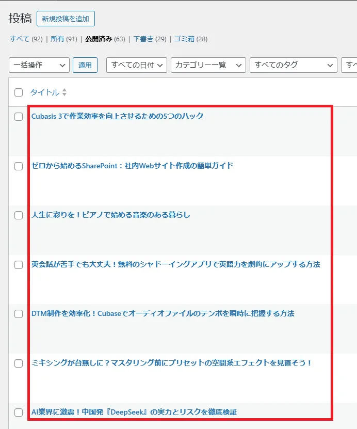Viewport: 357px width, 429px height.
Task: Click the sort arrows next to タイトル
Action: coord(64,92)
